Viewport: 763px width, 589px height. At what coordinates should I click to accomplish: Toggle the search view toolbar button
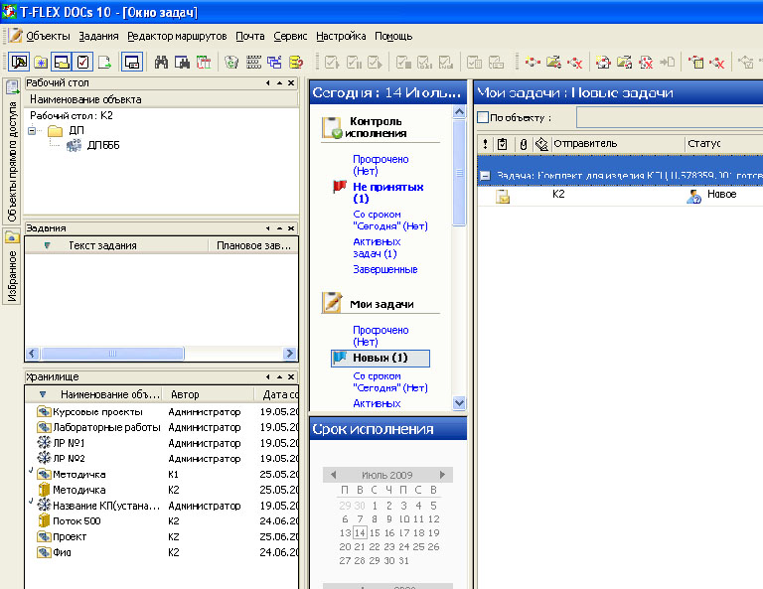[19, 63]
